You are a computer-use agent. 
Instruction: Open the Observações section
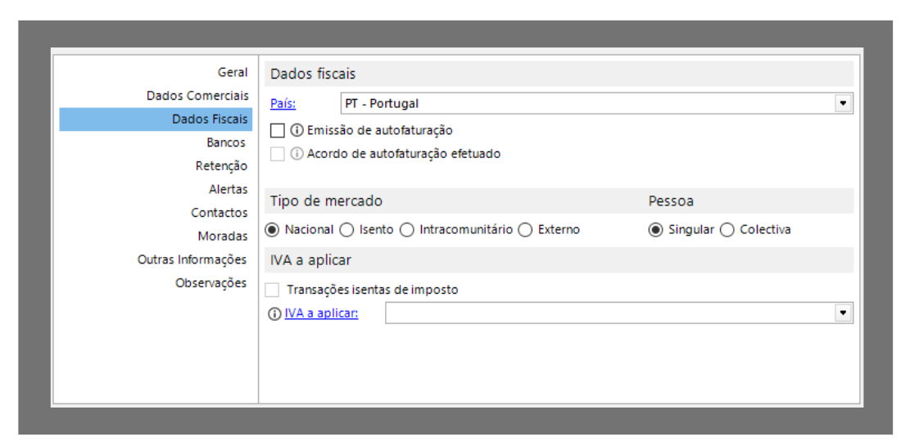pyautogui.click(x=211, y=283)
